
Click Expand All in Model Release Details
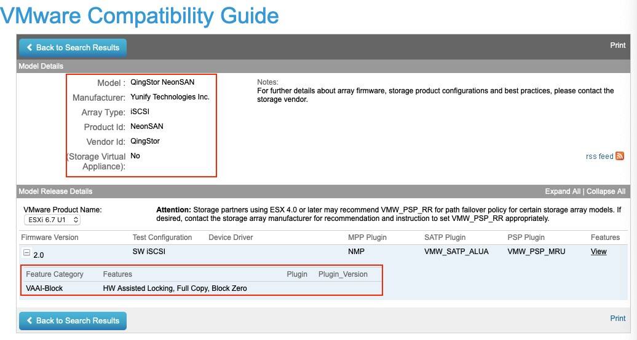562,191
